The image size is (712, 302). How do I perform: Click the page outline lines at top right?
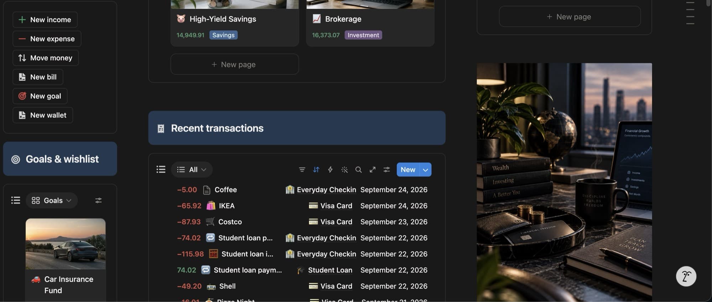coord(690,13)
